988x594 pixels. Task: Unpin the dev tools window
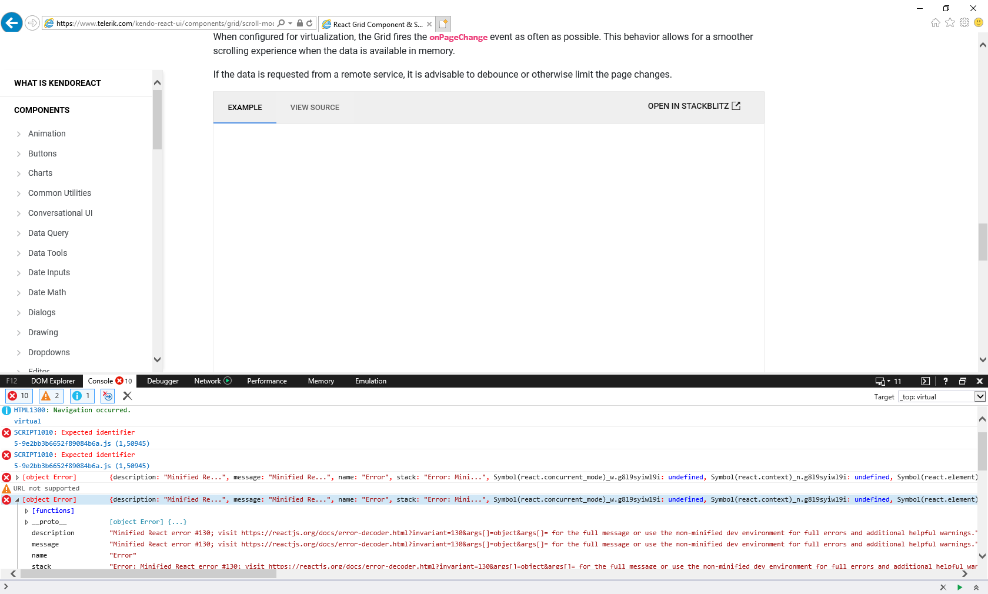[963, 381]
